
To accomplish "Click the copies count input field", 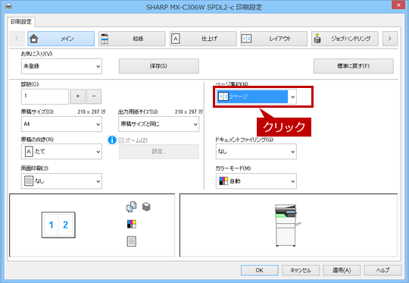I will pyautogui.click(x=45, y=96).
